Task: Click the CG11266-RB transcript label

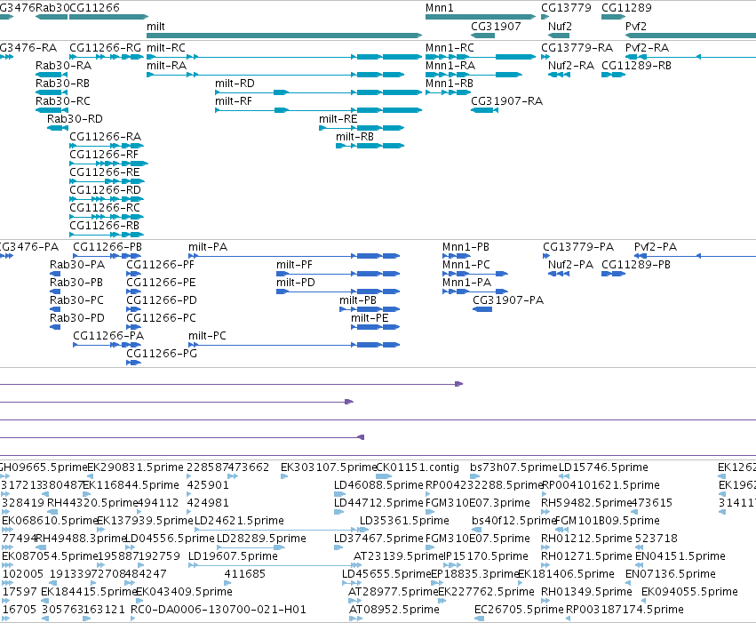Action: (x=104, y=226)
